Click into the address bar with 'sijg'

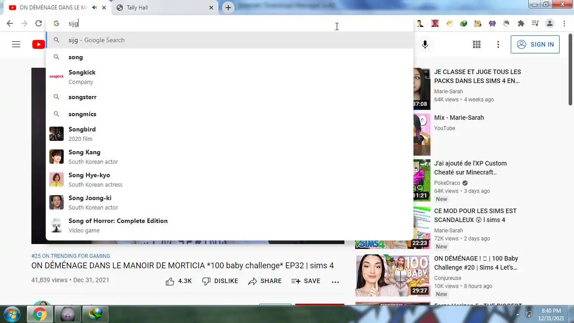tap(230, 23)
